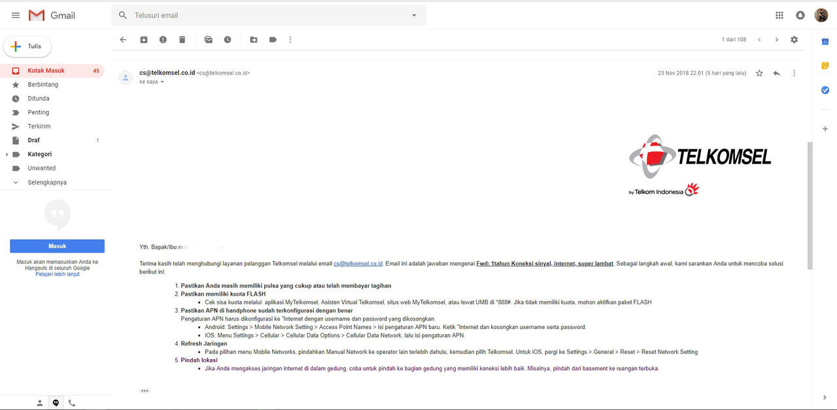
Task: Open Google Keep side panel
Action: [825, 65]
